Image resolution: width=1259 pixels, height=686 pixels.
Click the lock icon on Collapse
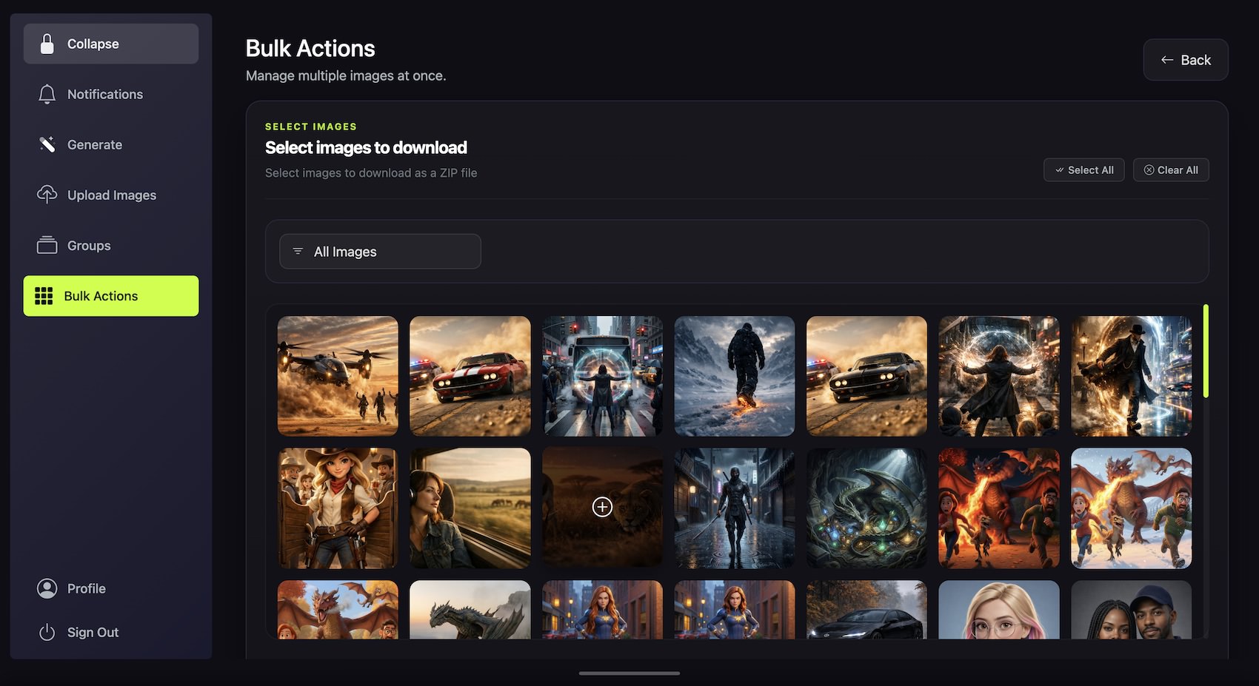[47, 43]
